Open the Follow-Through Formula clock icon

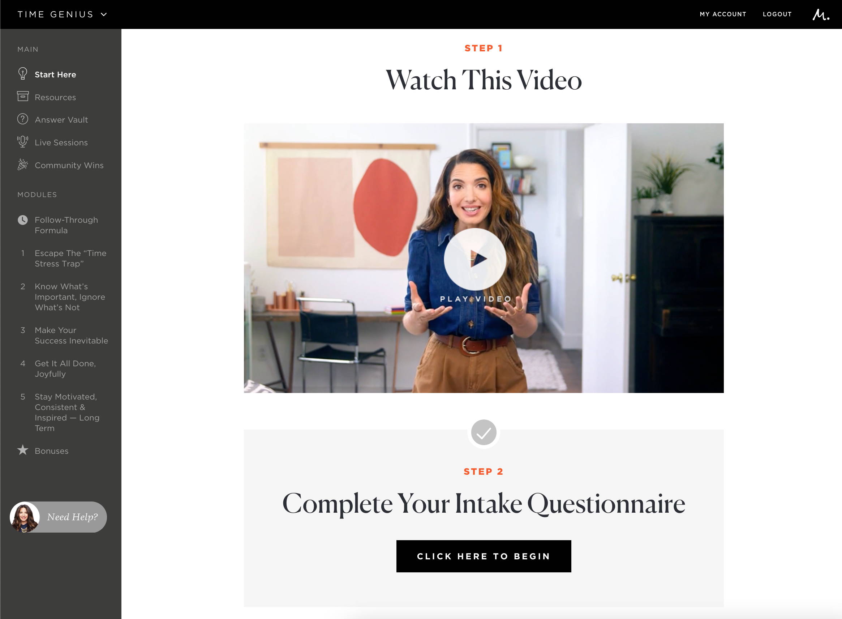click(x=22, y=220)
